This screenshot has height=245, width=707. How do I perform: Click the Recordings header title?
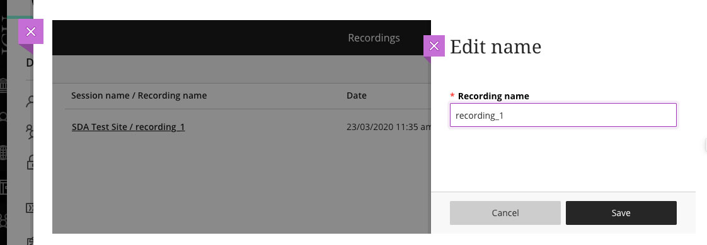tap(374, 38)
